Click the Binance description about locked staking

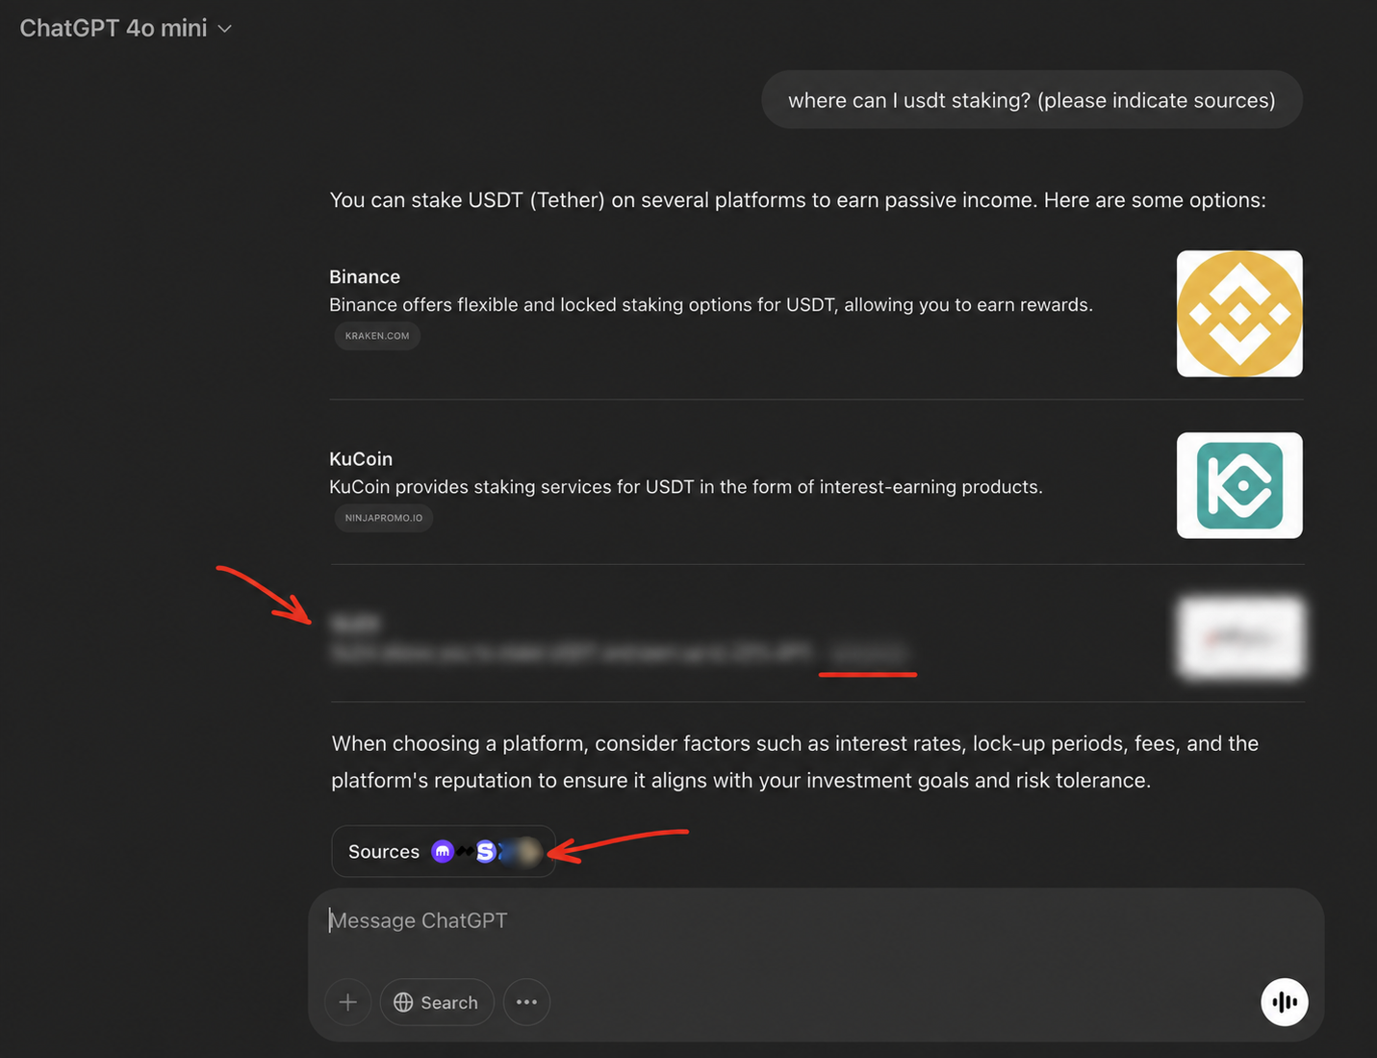pyautogui.click(x=711, y=305)
